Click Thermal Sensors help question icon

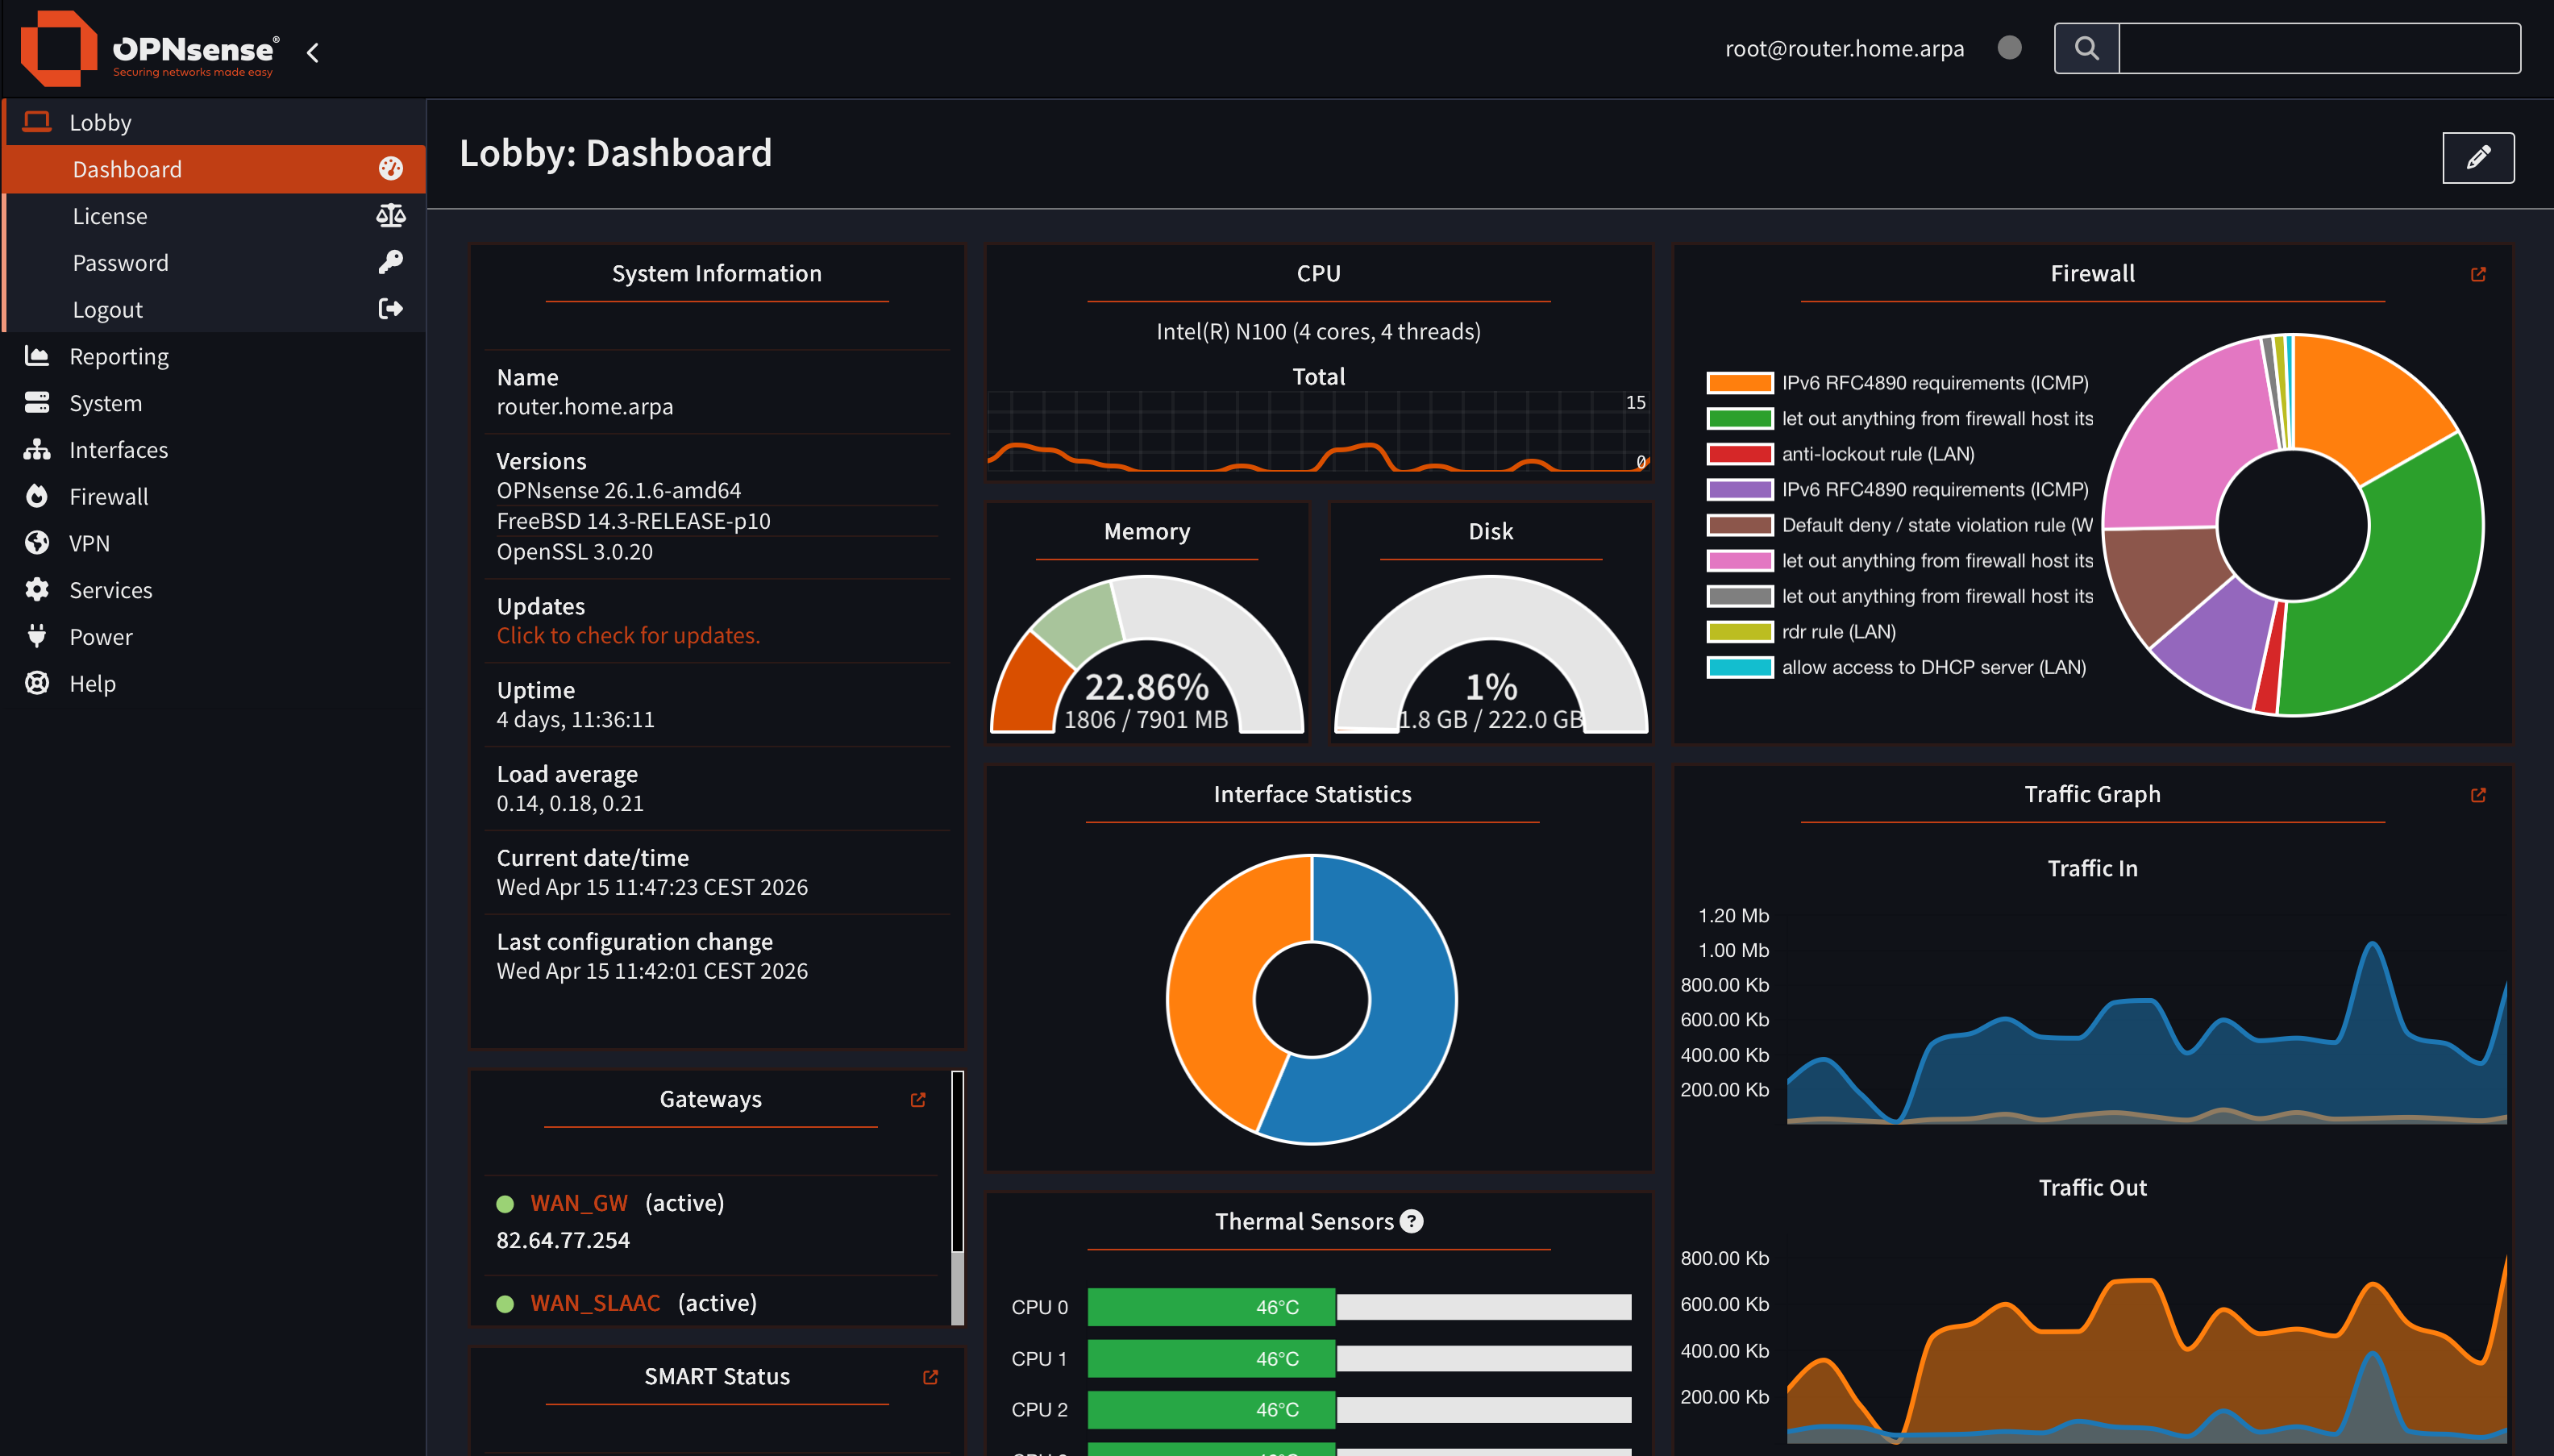click(1411, 1221)
